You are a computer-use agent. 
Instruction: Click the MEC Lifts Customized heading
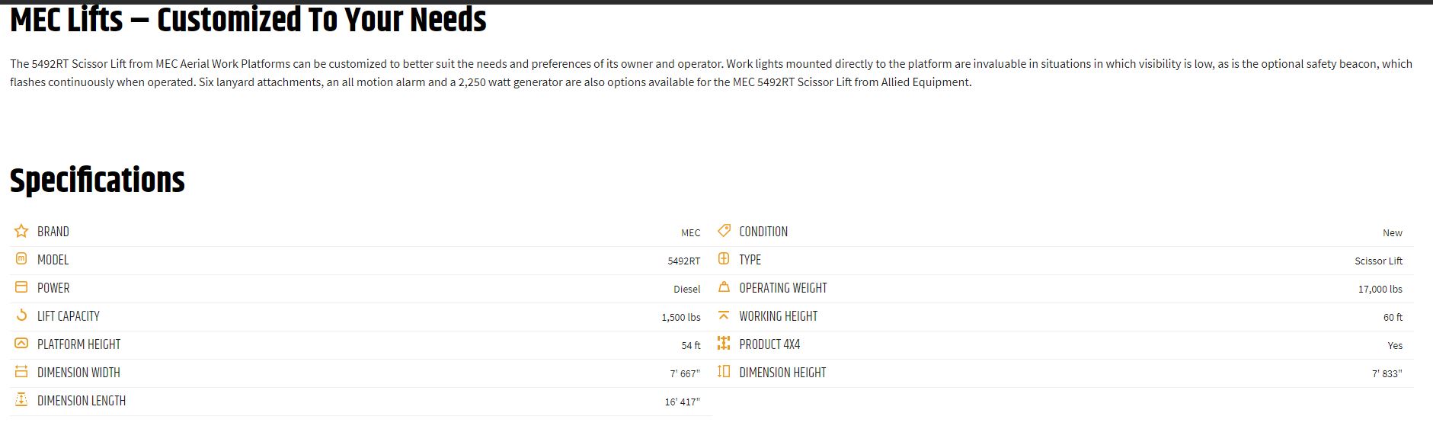click(x=248, y=20)
